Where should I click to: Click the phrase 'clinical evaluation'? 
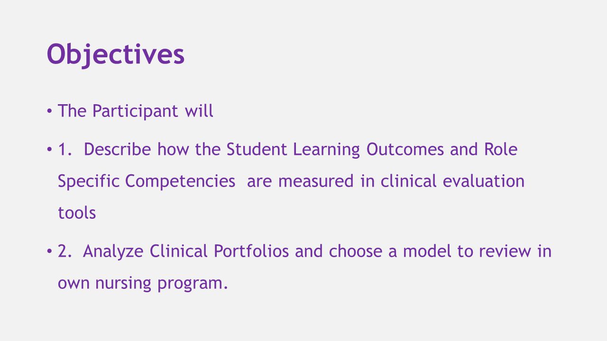[x=452, y=181]
